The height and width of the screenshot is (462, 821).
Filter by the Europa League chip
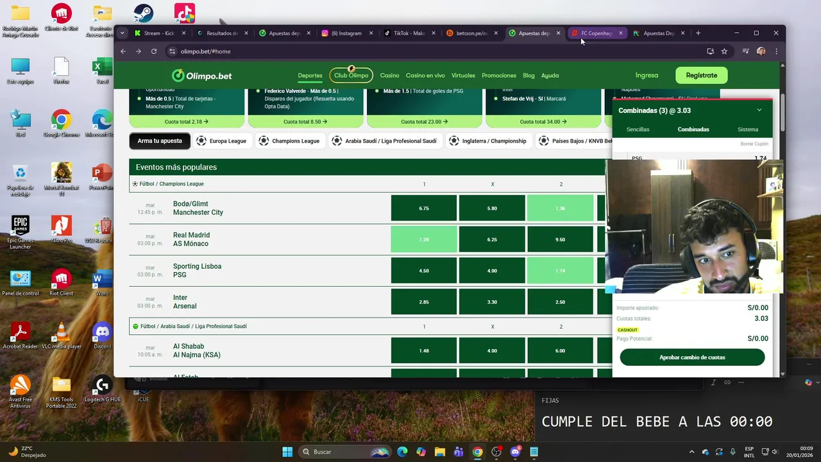tap(221, 141)
